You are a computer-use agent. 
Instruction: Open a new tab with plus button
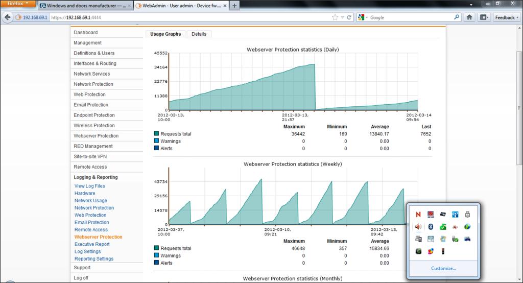(x=234, y=6)
